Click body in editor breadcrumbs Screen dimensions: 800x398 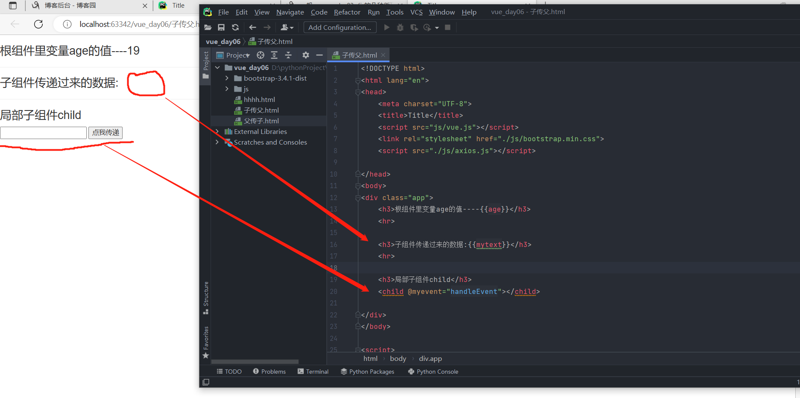(398, 359)
